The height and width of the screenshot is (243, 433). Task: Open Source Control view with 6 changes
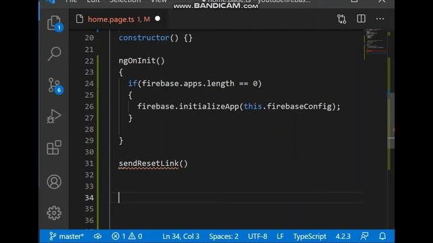[54, 86]
